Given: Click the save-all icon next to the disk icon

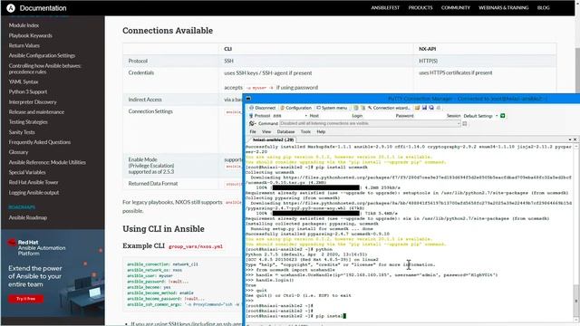Looking at the screenshot, I should 431,108.
